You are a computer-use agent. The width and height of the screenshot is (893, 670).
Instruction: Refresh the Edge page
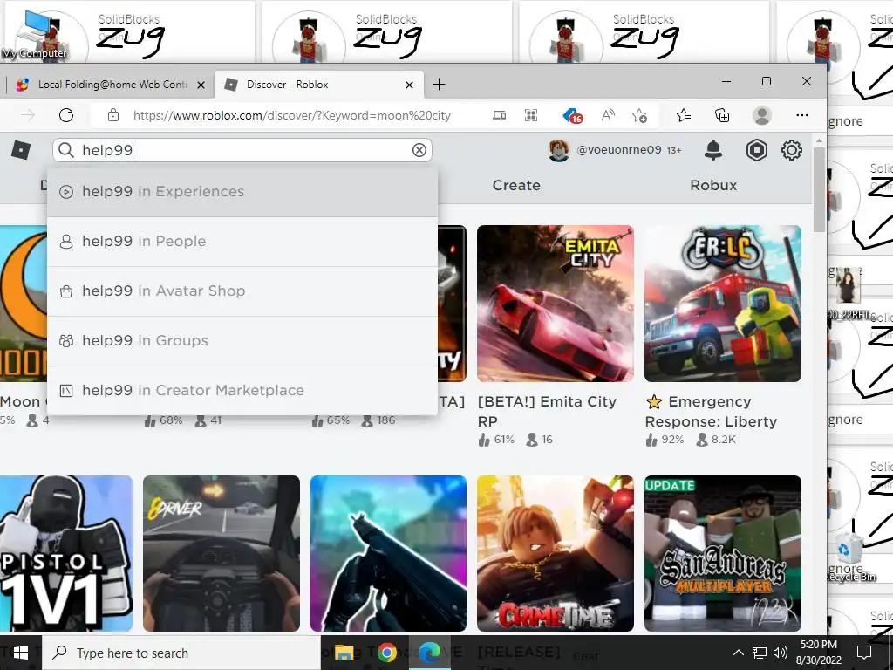(x=66, y=115)
